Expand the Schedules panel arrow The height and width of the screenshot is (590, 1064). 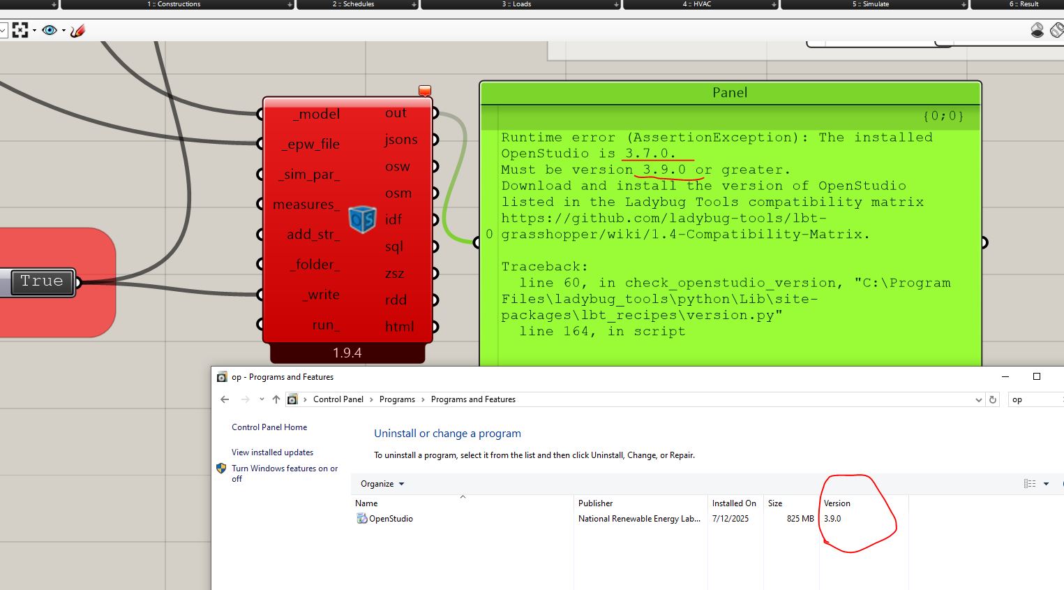414,5
